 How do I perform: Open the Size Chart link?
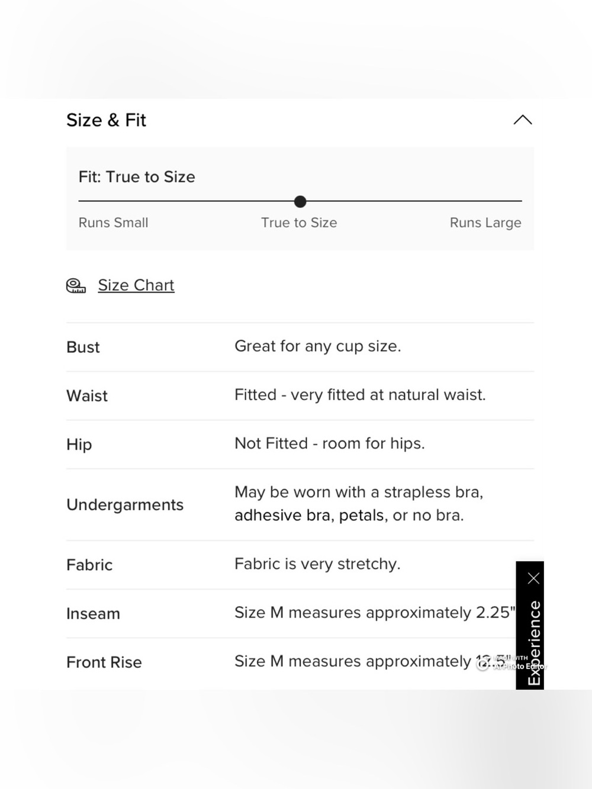(136, 285)
